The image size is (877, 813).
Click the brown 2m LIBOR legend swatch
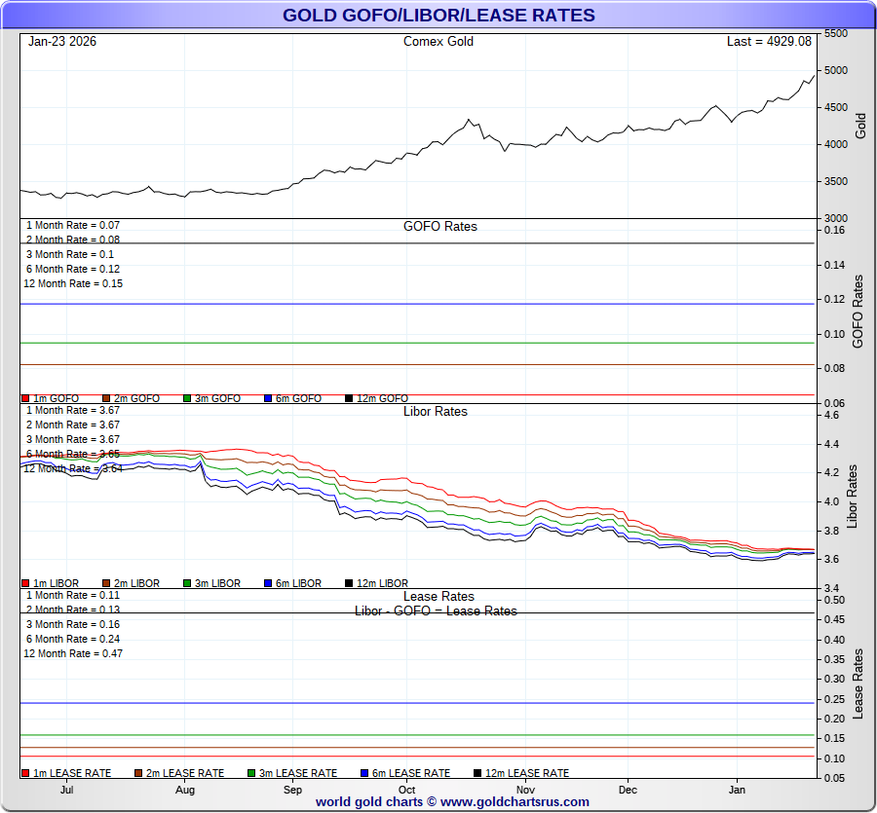coord(106,583)
